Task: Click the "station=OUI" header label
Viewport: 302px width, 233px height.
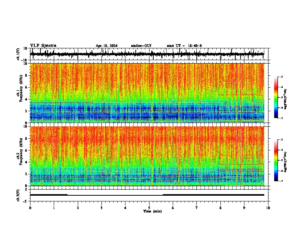Action: tap(141, 46)
